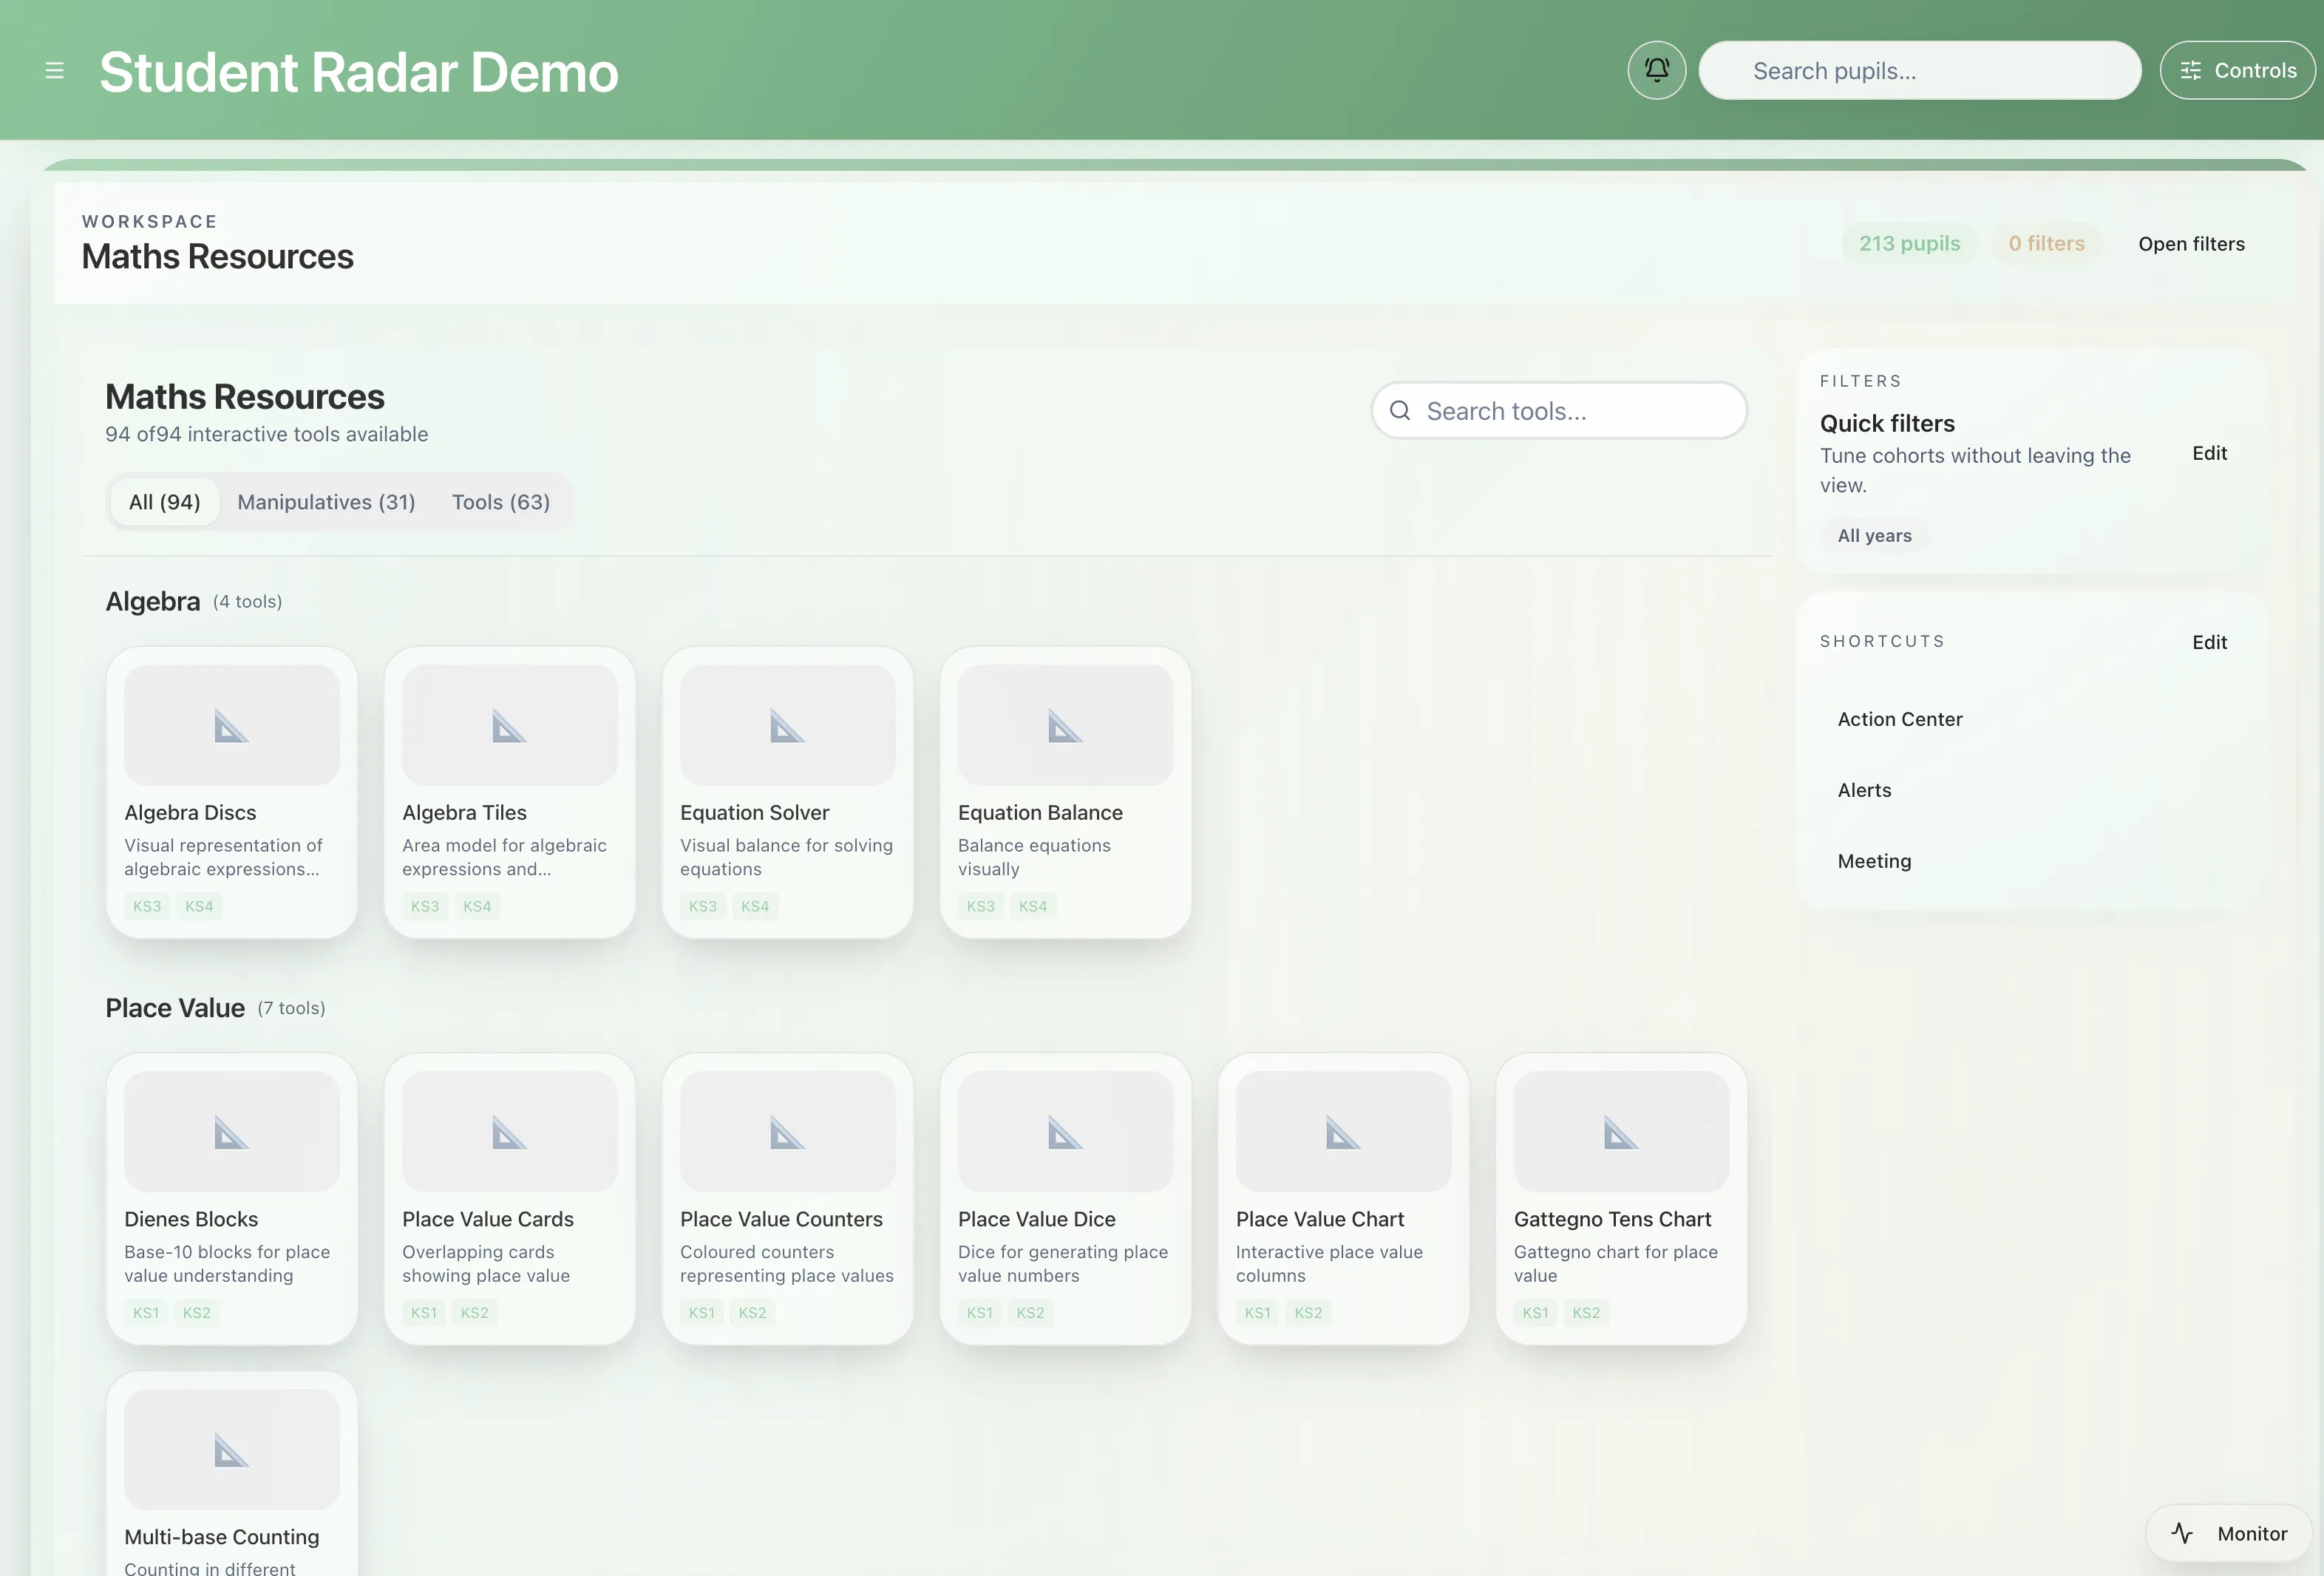Open the Controls panel
This screenshot has height=1576, width=2324.
(2237, 70)
